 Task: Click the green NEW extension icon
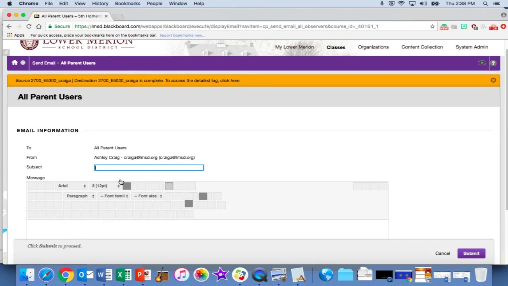[444, 27]
